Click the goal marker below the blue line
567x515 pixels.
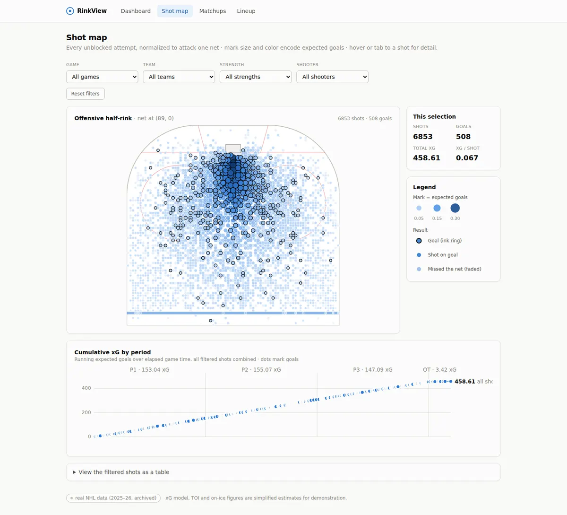(x=211, y=321)
